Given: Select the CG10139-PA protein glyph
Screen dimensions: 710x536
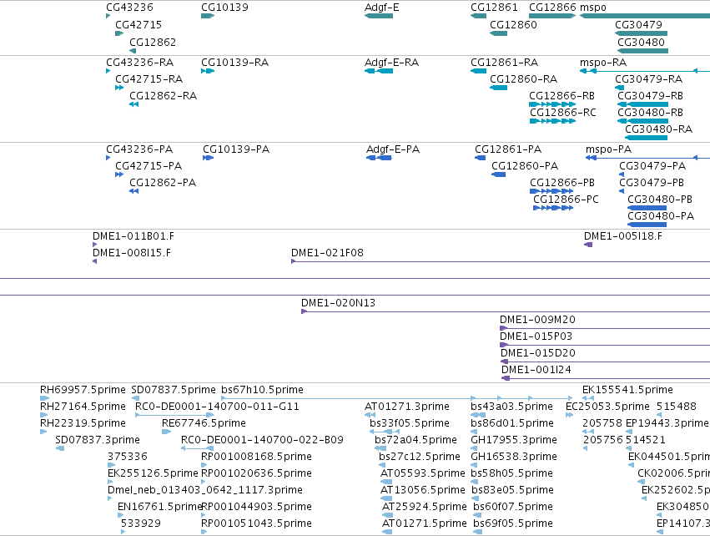Looking at the screenshot, I should pyautogui.click(x=208, y=158).
